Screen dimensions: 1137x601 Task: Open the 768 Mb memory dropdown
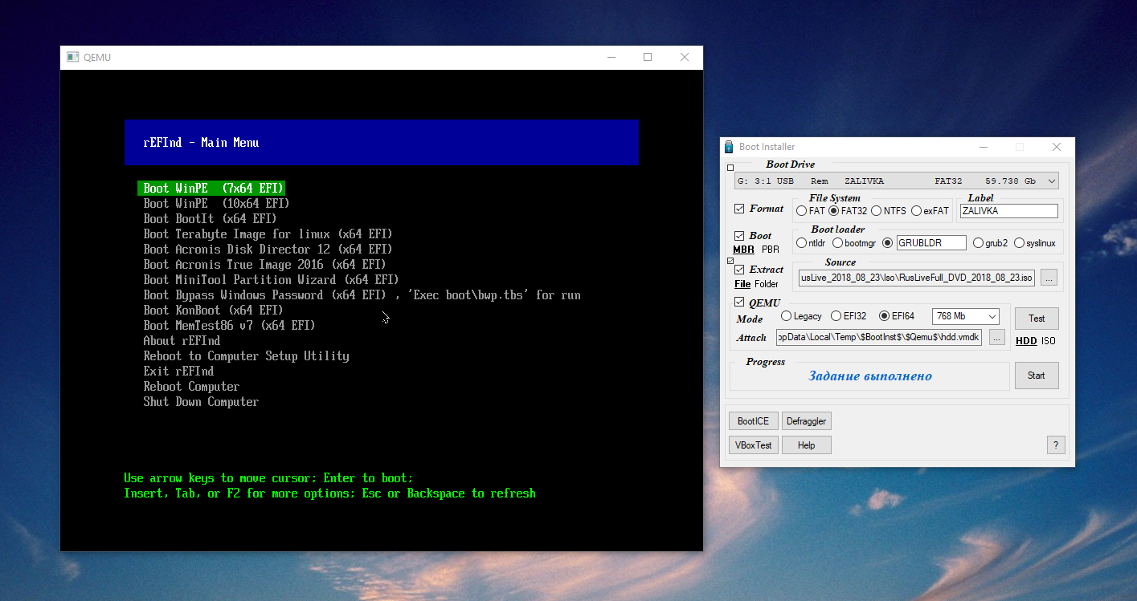click(x=965, y=316)
